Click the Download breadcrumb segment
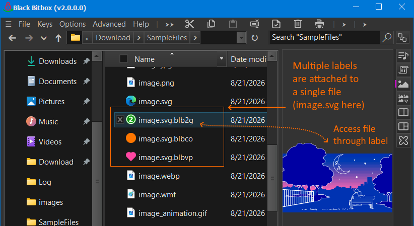The width and height of the screenshot is (414, 226). (113, 38)
